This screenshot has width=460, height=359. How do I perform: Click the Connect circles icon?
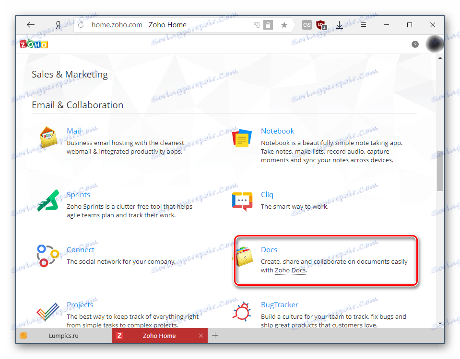pyautogui.click(x=48, y=256)
